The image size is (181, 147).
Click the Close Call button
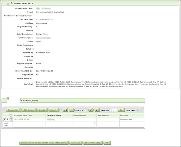coord(76,143)
